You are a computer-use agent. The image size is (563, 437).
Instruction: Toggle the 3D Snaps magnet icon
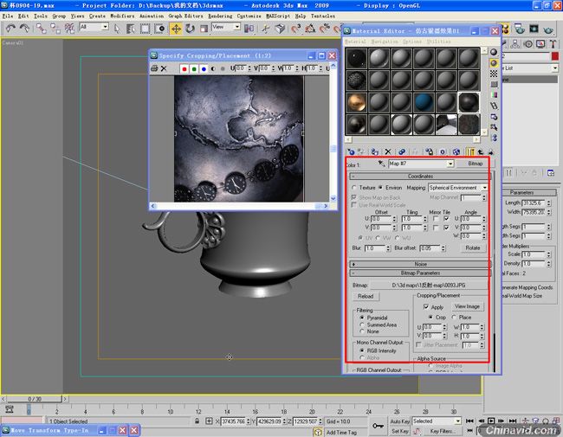click(295, 29)
